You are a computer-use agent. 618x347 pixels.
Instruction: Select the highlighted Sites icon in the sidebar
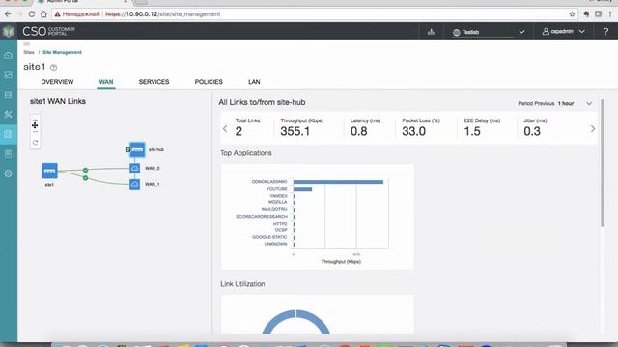tap(9, 134)
